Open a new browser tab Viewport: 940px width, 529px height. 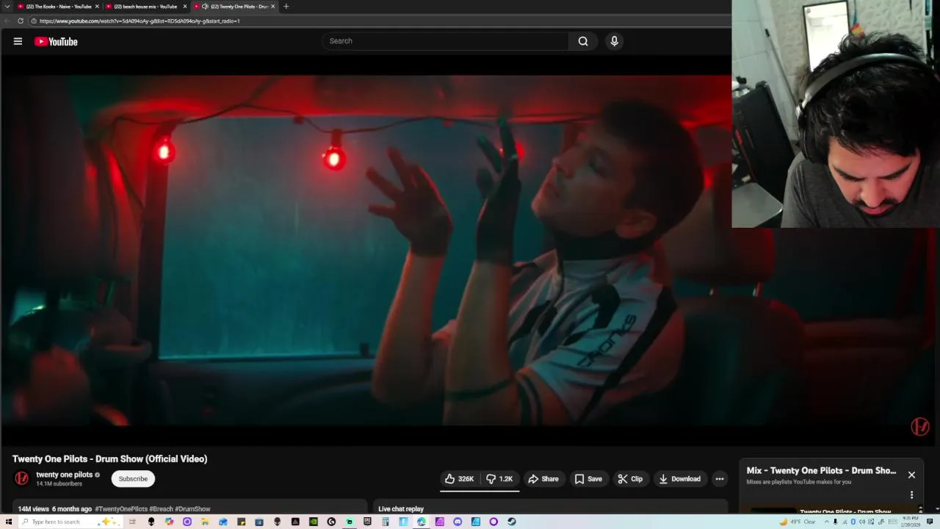pyautogui.click(x=286, y=7)
